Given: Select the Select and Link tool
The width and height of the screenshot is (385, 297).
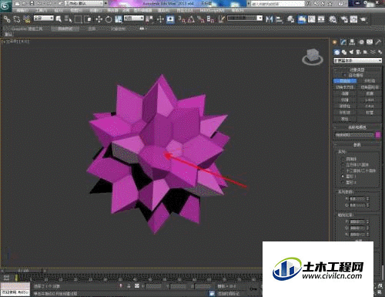Looking at the screenshot, I should click(x=7, y=19).
